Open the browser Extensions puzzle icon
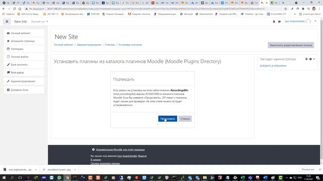This screenshot has width=323, height=181. click(x=303, y=9)
